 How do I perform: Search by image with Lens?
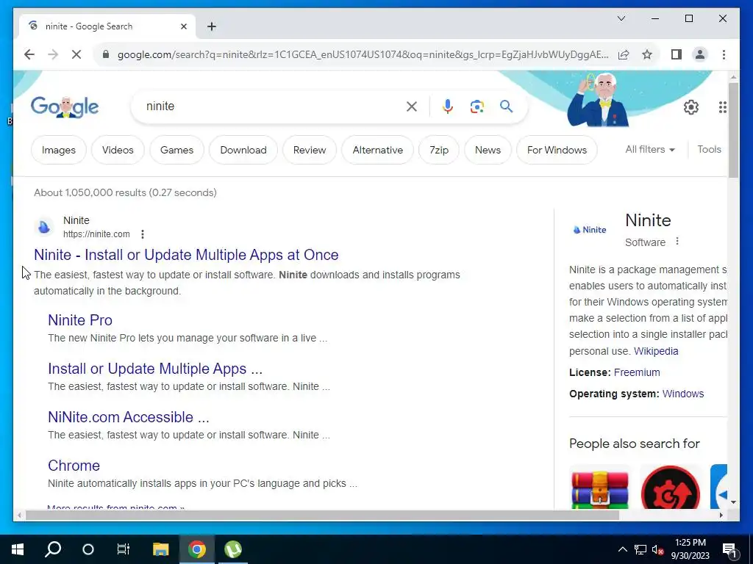coord(477,106)
